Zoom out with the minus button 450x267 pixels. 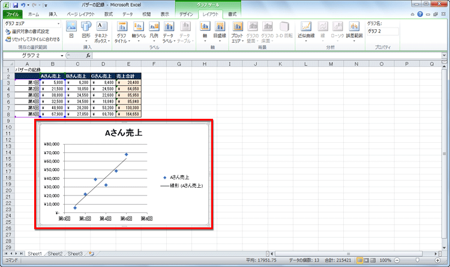click(397, 260)
